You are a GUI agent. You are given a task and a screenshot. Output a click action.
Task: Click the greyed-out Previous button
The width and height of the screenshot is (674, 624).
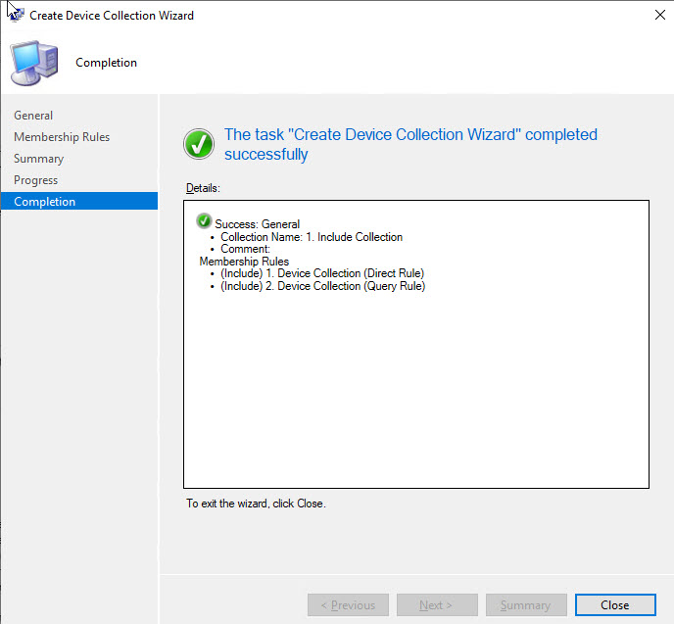tap(348, 605)
